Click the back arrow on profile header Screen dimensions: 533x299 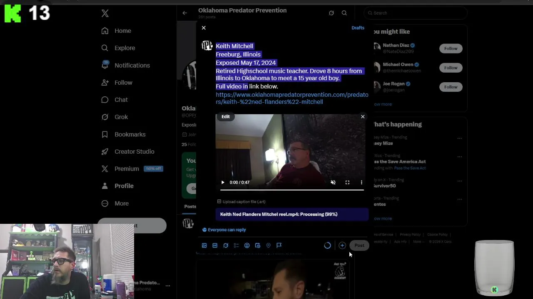[x=184, y=13]
